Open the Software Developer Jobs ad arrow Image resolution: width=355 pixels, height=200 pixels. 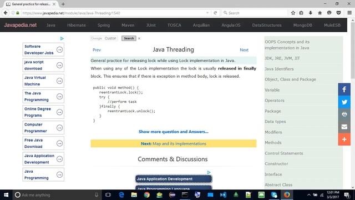click(59, 49)
